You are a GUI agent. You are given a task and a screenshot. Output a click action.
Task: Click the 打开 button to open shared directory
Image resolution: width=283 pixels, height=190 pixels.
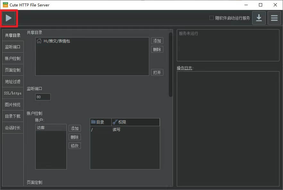coord(157,72)
